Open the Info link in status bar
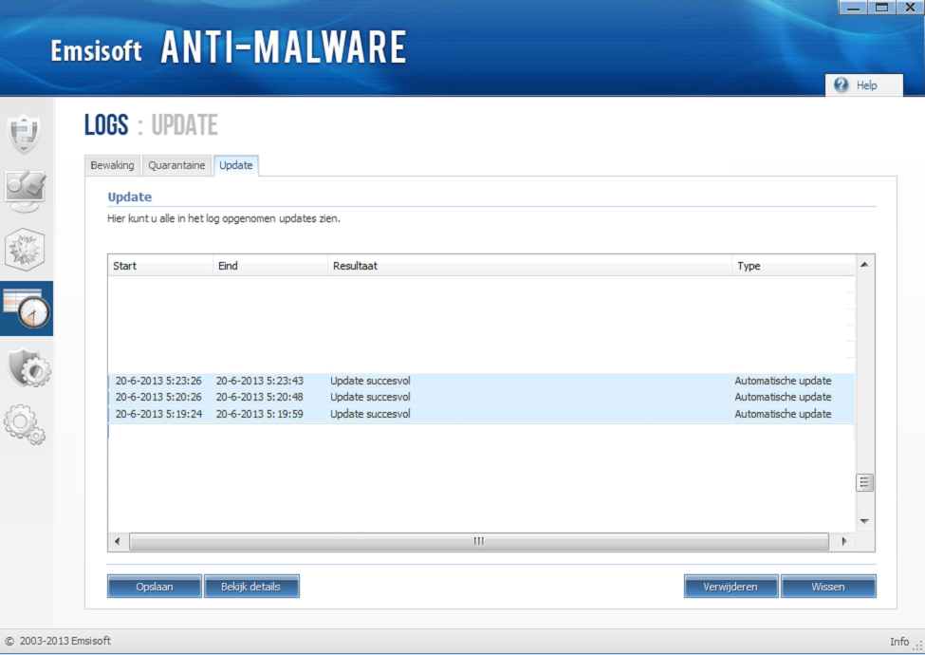This screenshot has width=925, height=655. (x=899, y=642)
